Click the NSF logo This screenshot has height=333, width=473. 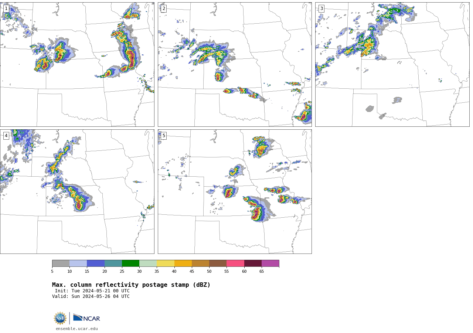click(x=60, y=318)
